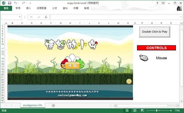Viewport: 184px width, 113px height.
Task: Click the user account avatar picture
Action: pos(179,8)
